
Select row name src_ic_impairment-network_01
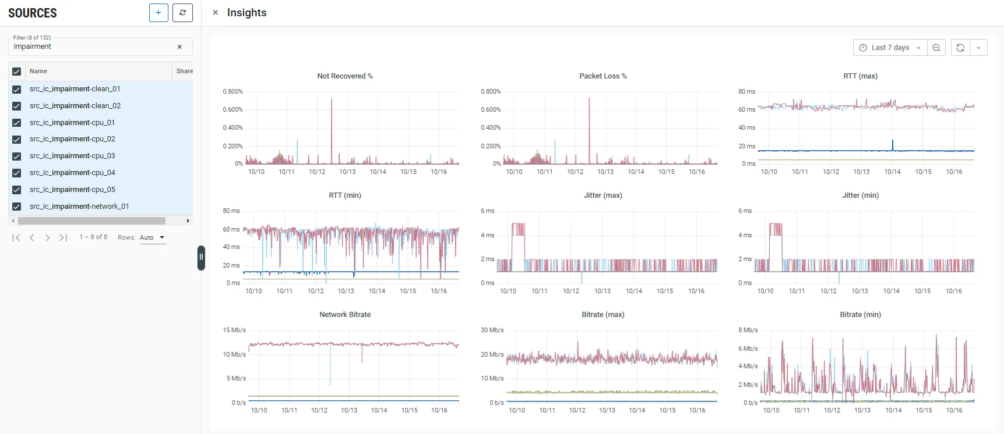pyautogui.click(x=79, y=207)
